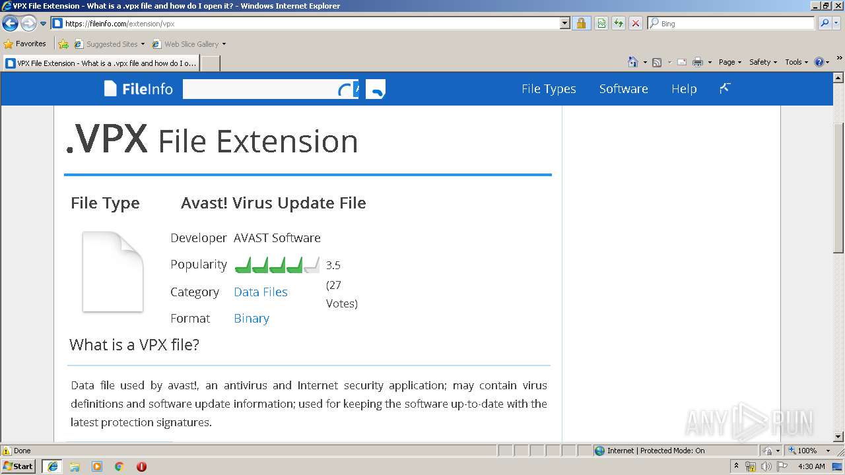Viewport: 845px width, 475px height.
Task: Toggle the Compatibility View icon
Action: pos(601,23)
